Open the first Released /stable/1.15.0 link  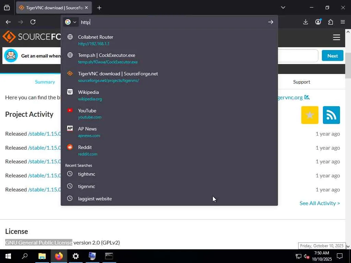[x=44, y=134]
